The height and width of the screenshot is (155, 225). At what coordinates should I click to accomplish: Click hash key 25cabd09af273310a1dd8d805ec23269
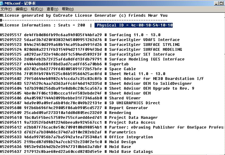(63, 113)
